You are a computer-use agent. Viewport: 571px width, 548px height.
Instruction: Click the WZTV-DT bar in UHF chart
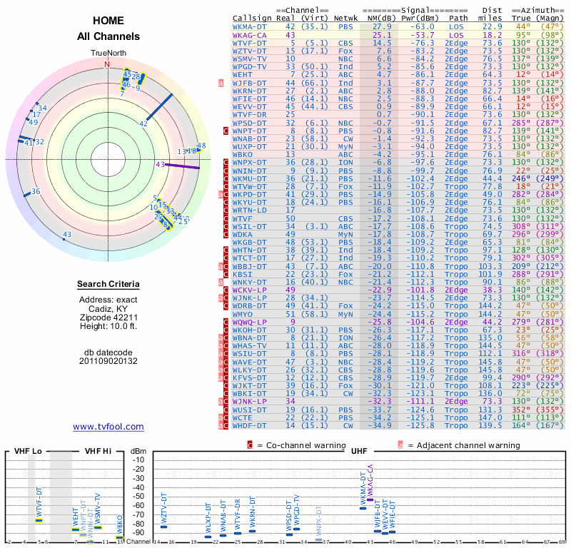point(163,526)
